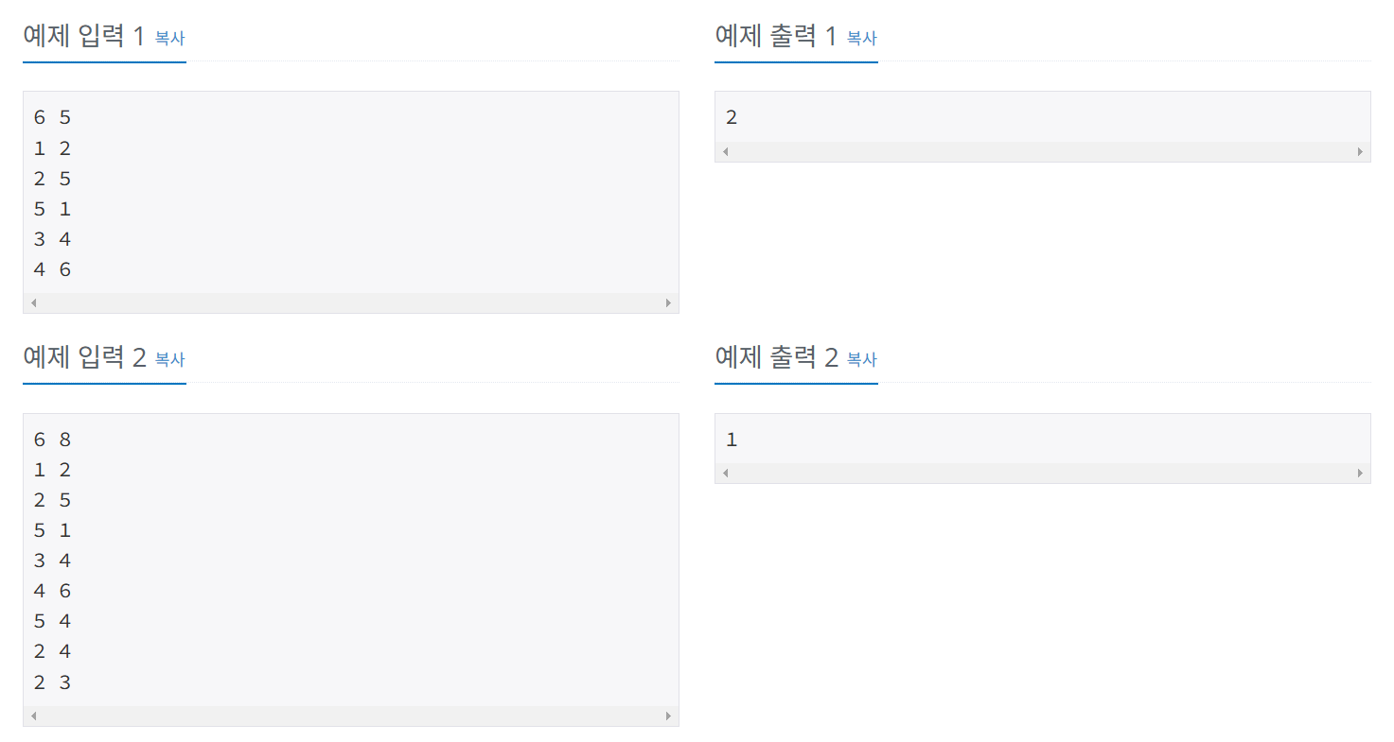1394x742 pixels.
Task: Copy sample input 2 using its 복사 link
Action: pos(169,360)
